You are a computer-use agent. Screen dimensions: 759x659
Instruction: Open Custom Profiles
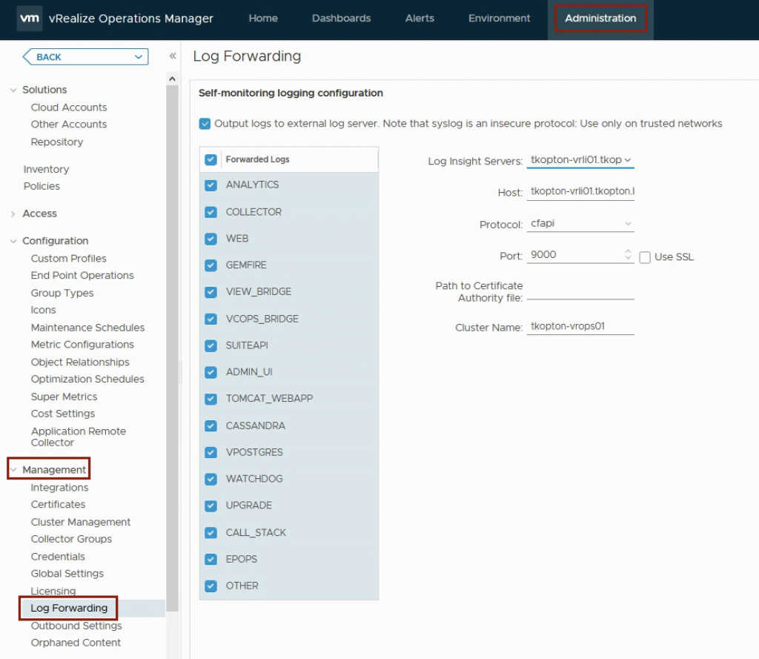[68, 259]
